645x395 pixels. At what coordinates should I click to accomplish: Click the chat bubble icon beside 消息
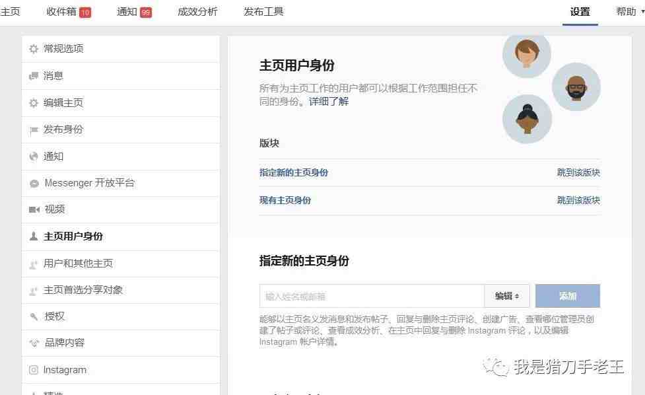tap(34, 76)
